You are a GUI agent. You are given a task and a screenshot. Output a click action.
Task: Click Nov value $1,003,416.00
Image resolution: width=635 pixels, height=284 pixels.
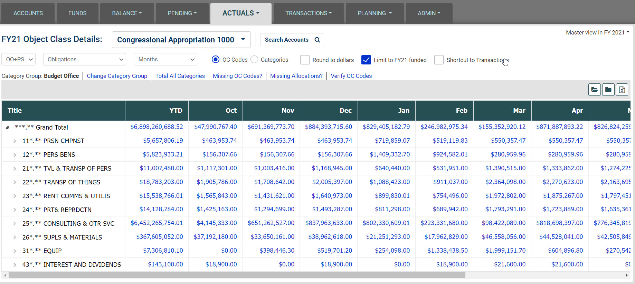pos(274,168)
